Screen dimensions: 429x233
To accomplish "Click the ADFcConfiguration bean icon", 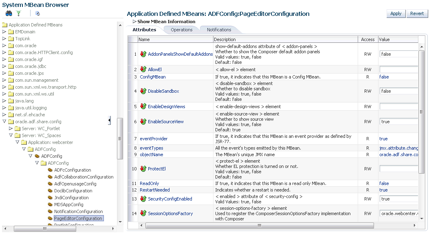I will point(50,170).
